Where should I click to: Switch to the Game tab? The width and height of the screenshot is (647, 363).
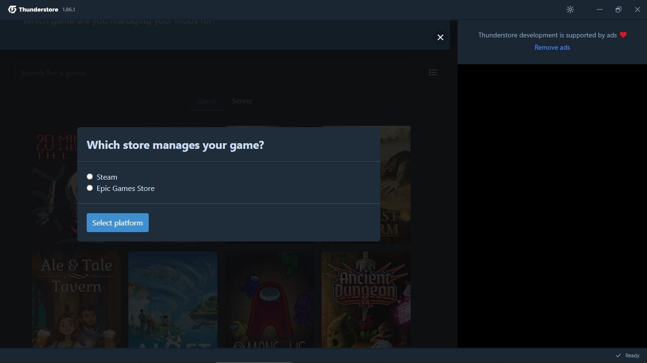207,101
